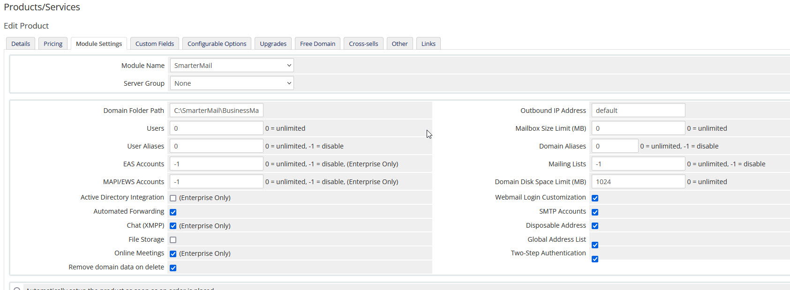This screenshot has width=790, height=290.
Task: Click the Mailing Lists input field
Action: (x=638, y=164)
